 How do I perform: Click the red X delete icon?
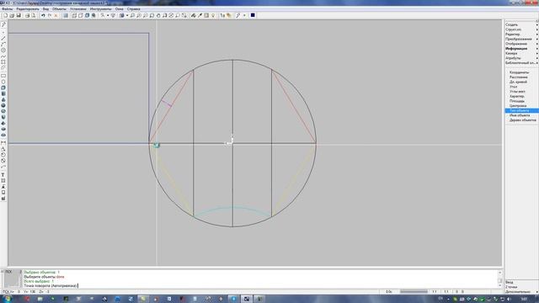pyautogui.click(x=56, y=15)
